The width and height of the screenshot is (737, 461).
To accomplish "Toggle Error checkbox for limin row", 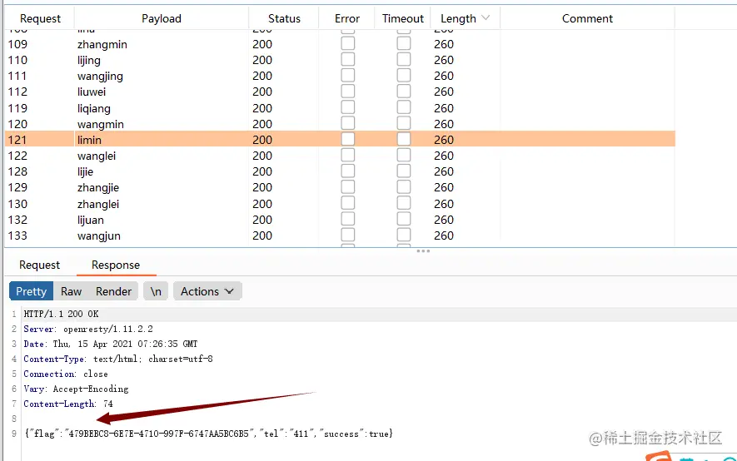I will [348, 140].
